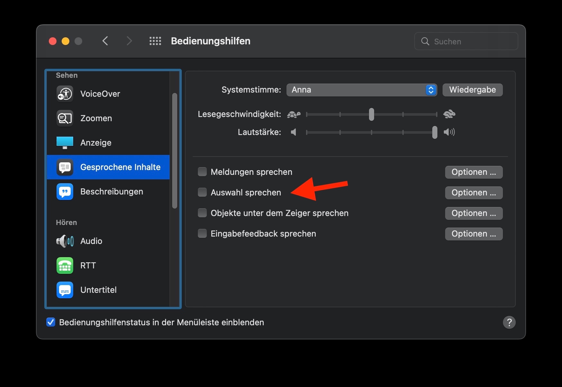Enable Auswahl sprechen checkbox
The width and height of the screenshot is (562, 387).
click(202, 193)
